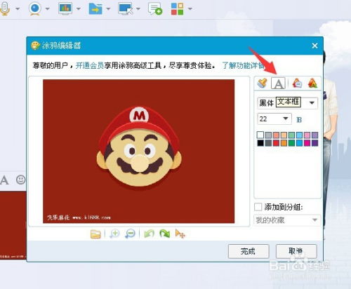Screen dimensions: 351x289
Task: Click the create discussion group icon
Action: tap(155, 8)
